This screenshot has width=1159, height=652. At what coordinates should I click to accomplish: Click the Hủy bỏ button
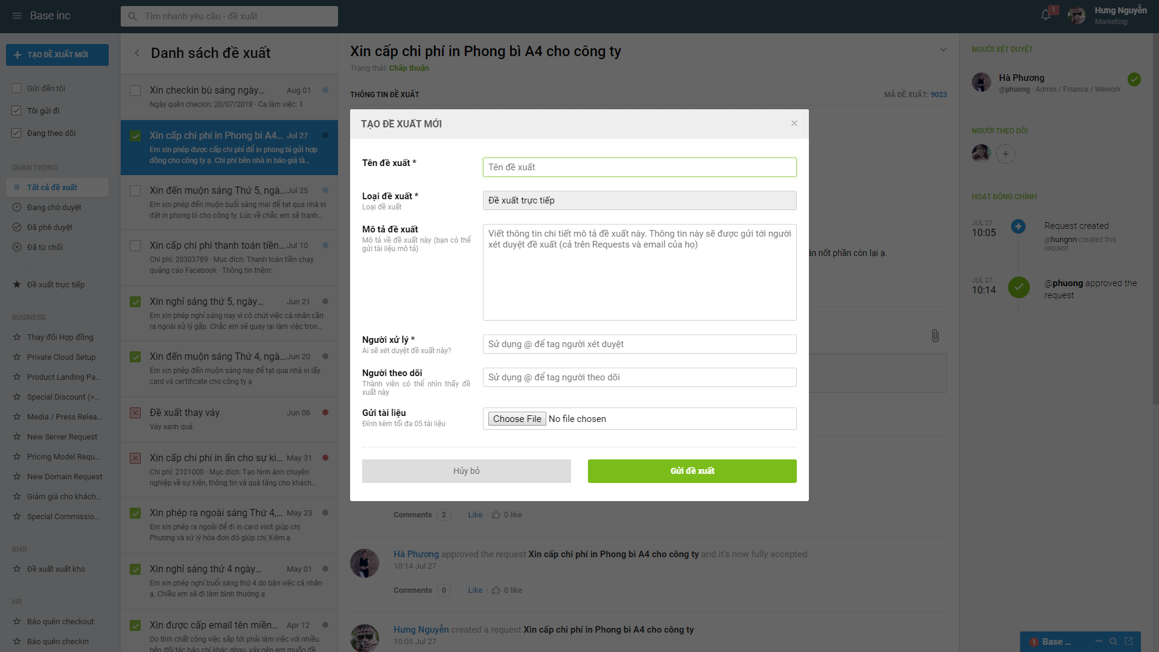tap(467, 471)
